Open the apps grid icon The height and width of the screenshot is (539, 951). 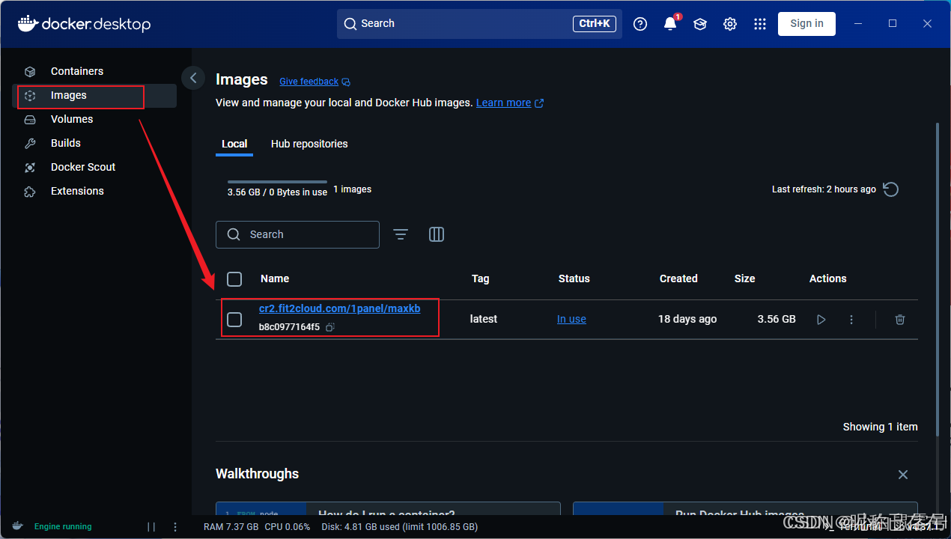point(760,24)
